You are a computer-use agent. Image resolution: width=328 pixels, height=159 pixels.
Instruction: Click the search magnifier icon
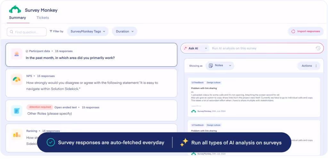(12, 32)
